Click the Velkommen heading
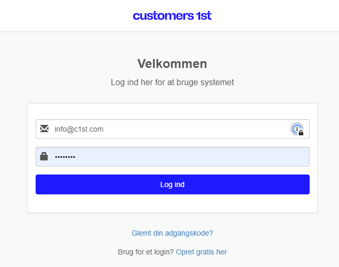This screenshot has width=339, height=267. pyautogui.click(x=172, y=64)
